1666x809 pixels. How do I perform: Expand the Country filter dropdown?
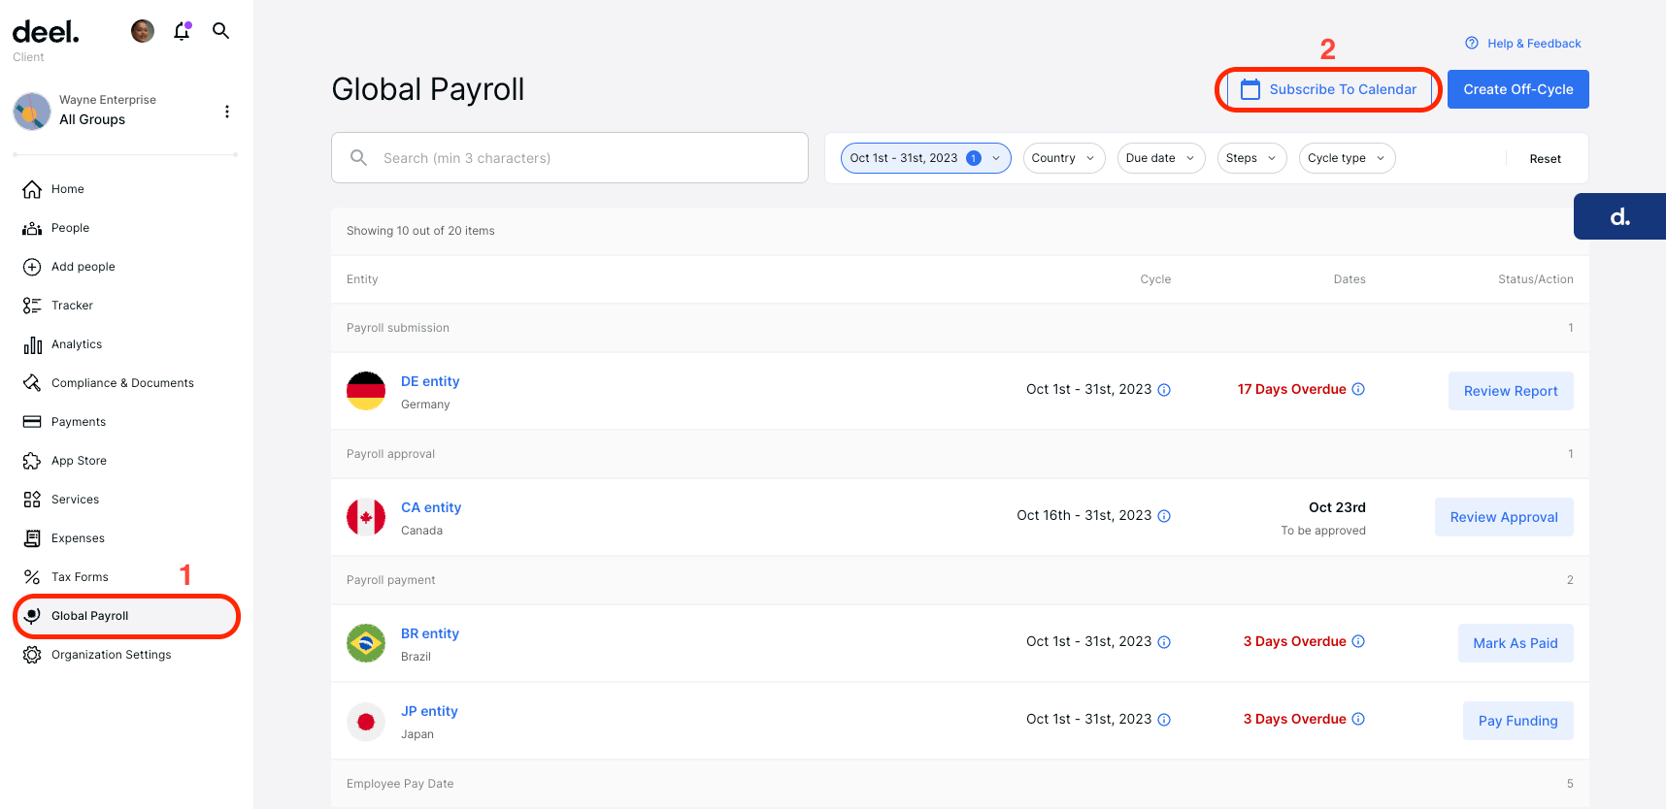coord(1064,158)
